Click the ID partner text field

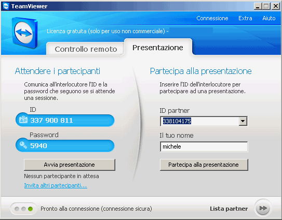(199, 121)
